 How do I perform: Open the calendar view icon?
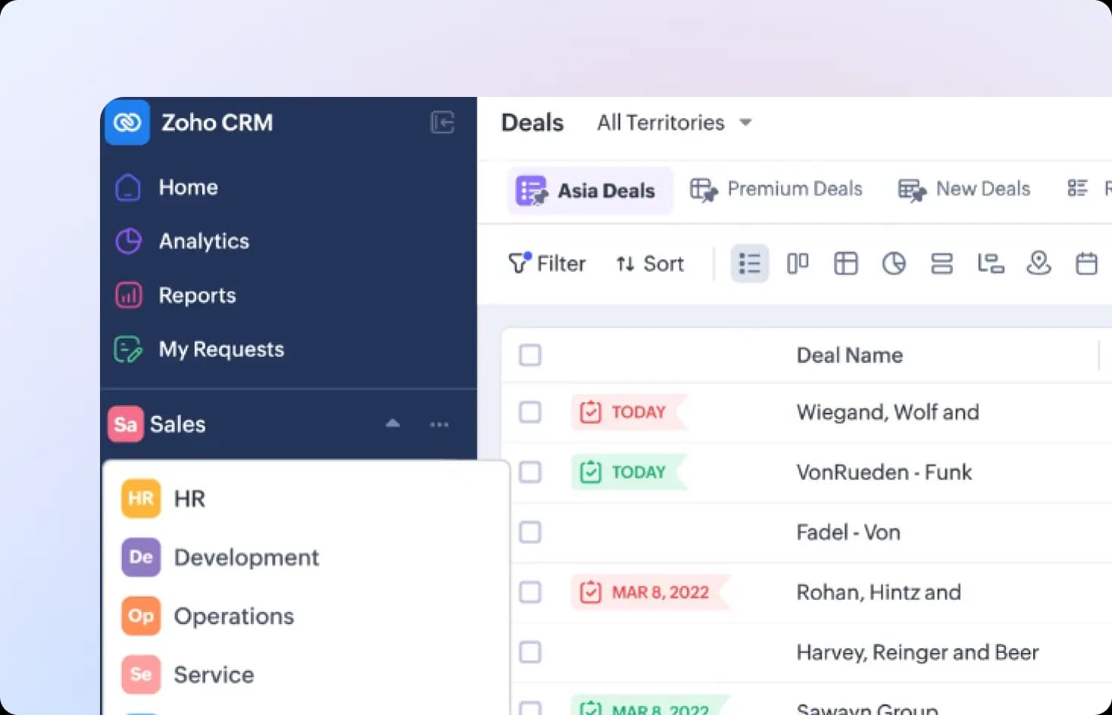[x=1087, y=264]
